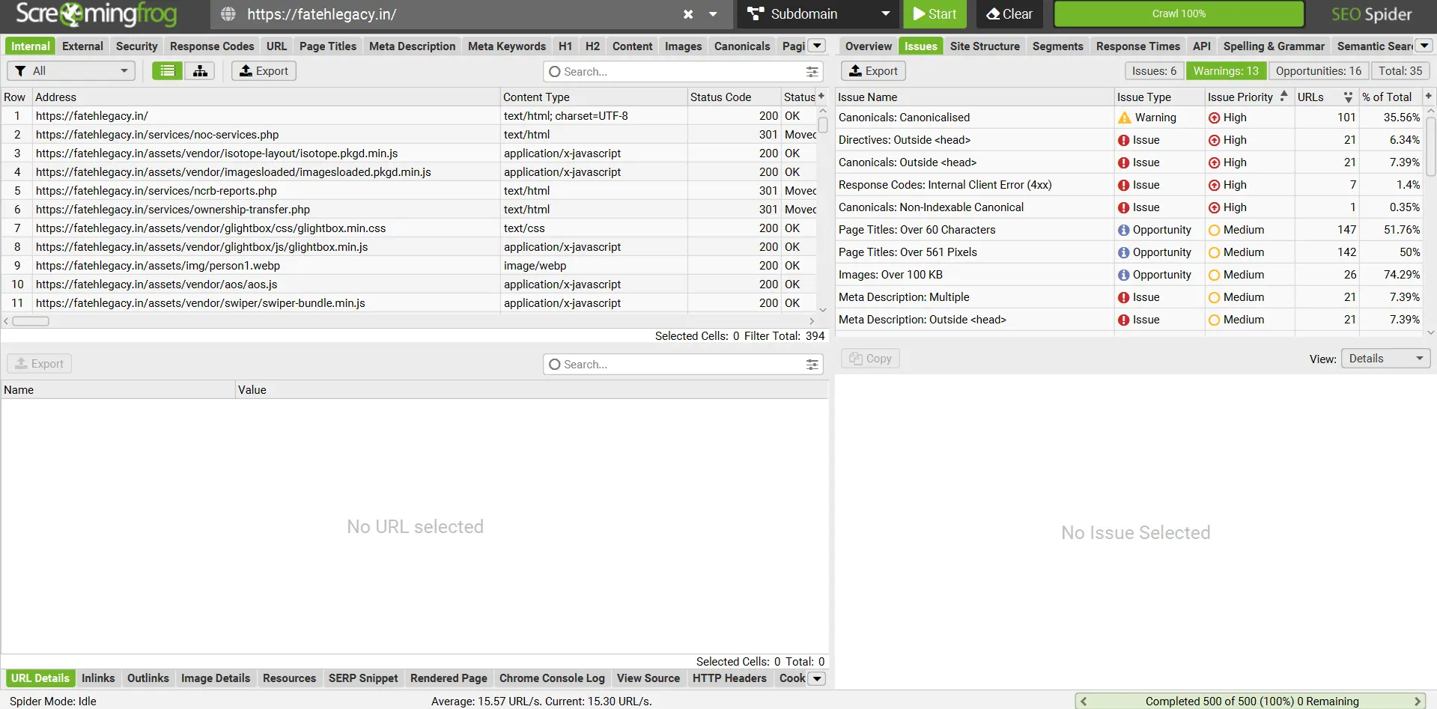Click right arrow in completion status bar
Image resolution: width=1437 pixels, height=709 pixels.
coord(1417,702)
